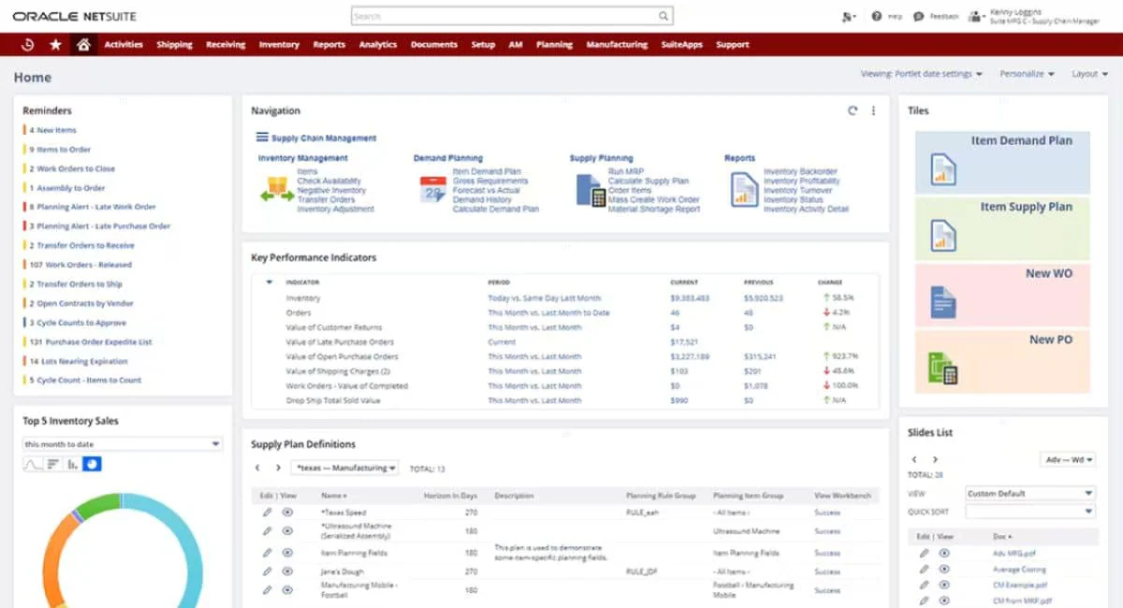Image resolution: width=1123 pixels, height=608 pixels.
Task: Switch Top 5 Inventory Sales to line chart
Action: (x=33, y=464)
